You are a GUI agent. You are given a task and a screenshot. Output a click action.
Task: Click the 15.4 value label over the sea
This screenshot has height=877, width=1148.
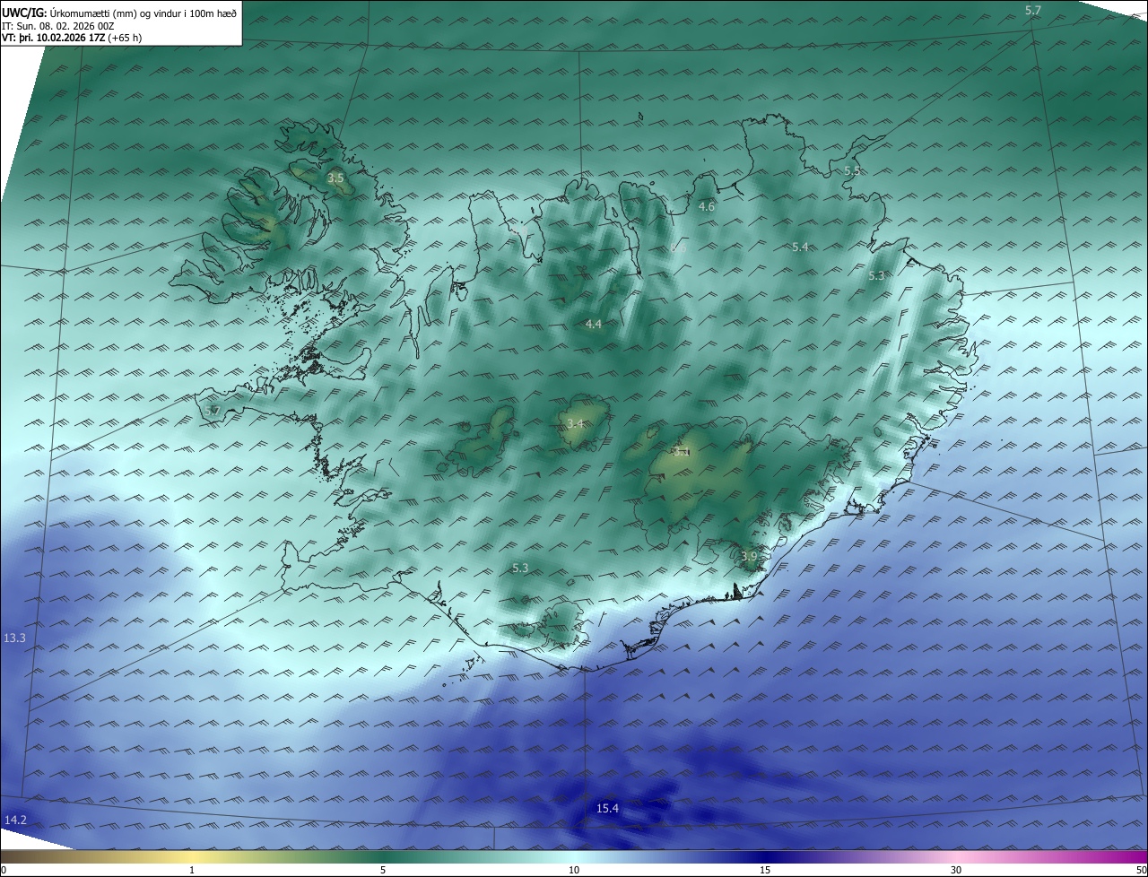coord(607,809)
